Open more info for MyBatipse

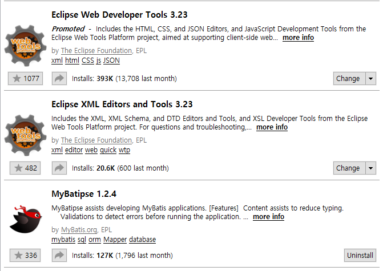tap(268, 217)
